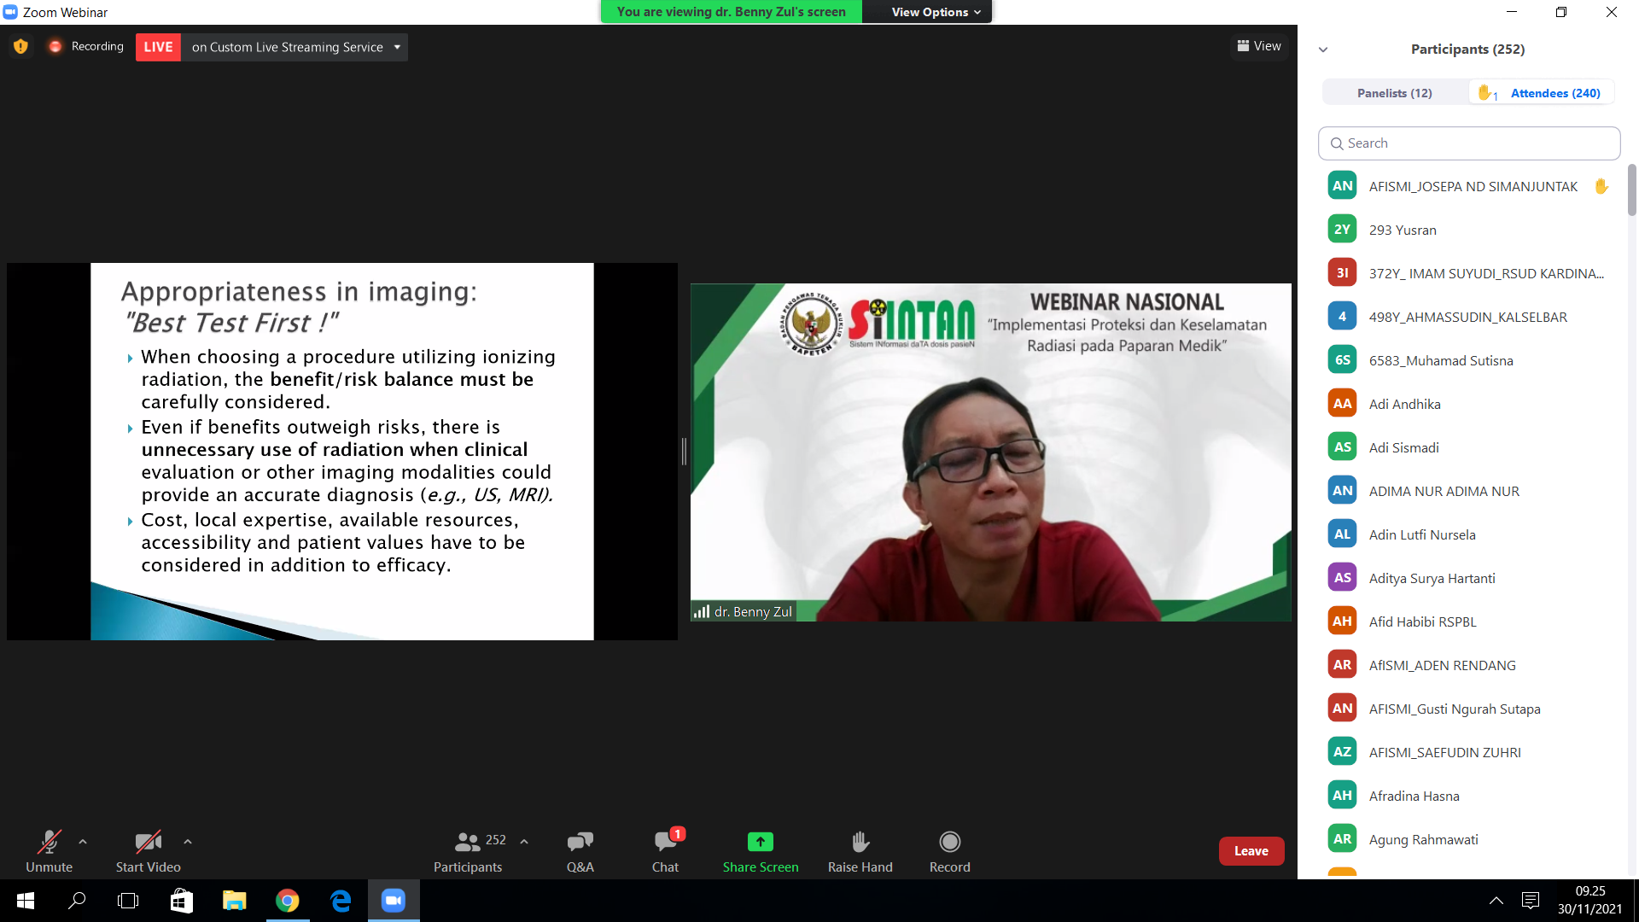Open Microsoft Edge from taskbar
This screenshot has width=1639, height=922.
[x=341, y=901]
